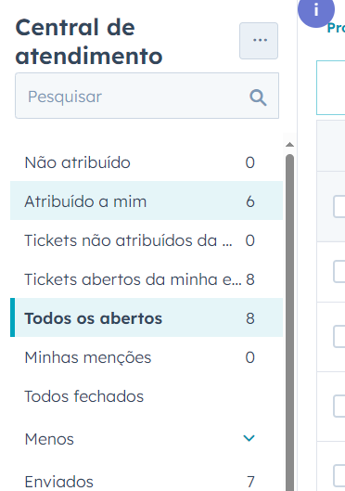The height and width of the screenshot is (491, 345).
Task: Tick the checkbox on the fourth ticket row
Action: click(x=339, y=407)
